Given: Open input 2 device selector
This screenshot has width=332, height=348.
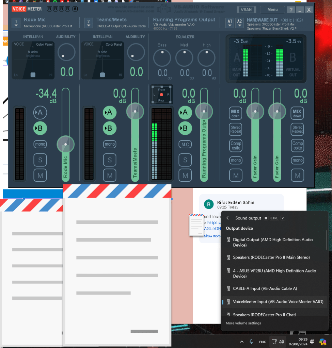Looking at the screenshot, I should 89,23.
